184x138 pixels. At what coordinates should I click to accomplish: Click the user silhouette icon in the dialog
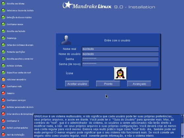point(66,40)
